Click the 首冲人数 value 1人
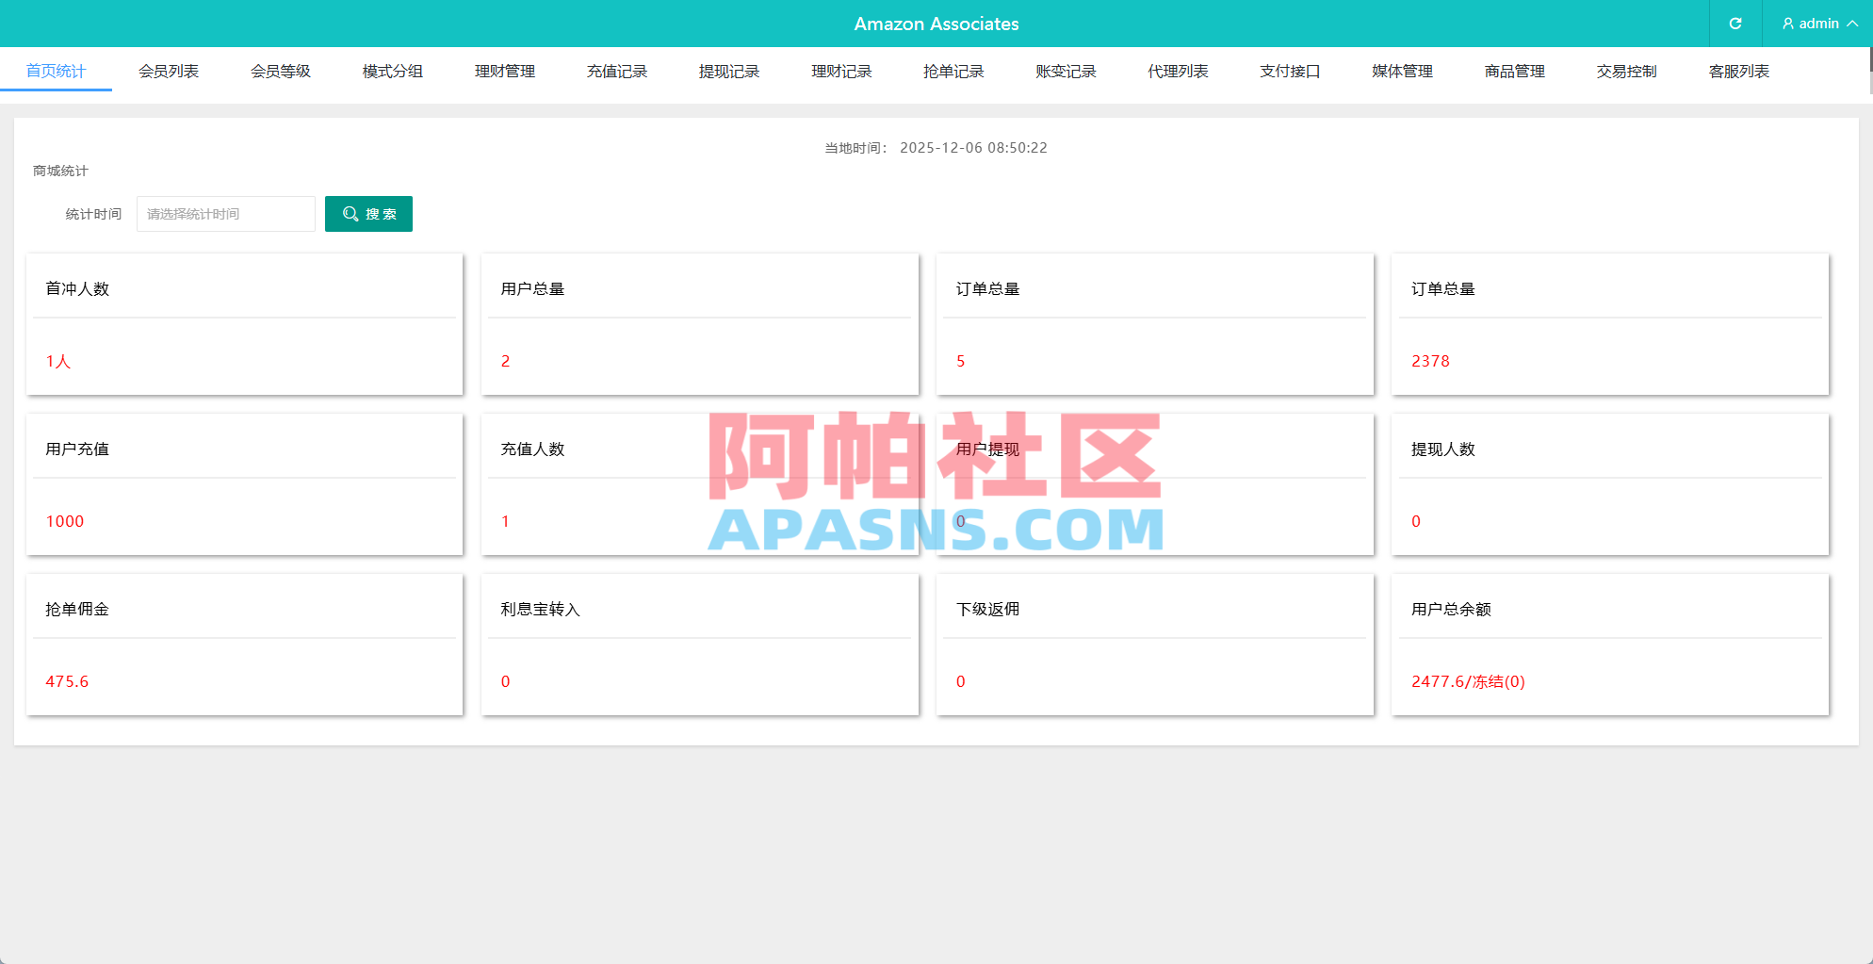The width and height of the screenshot is (1873, 964). pyautogui.click(x=58, y=361)
